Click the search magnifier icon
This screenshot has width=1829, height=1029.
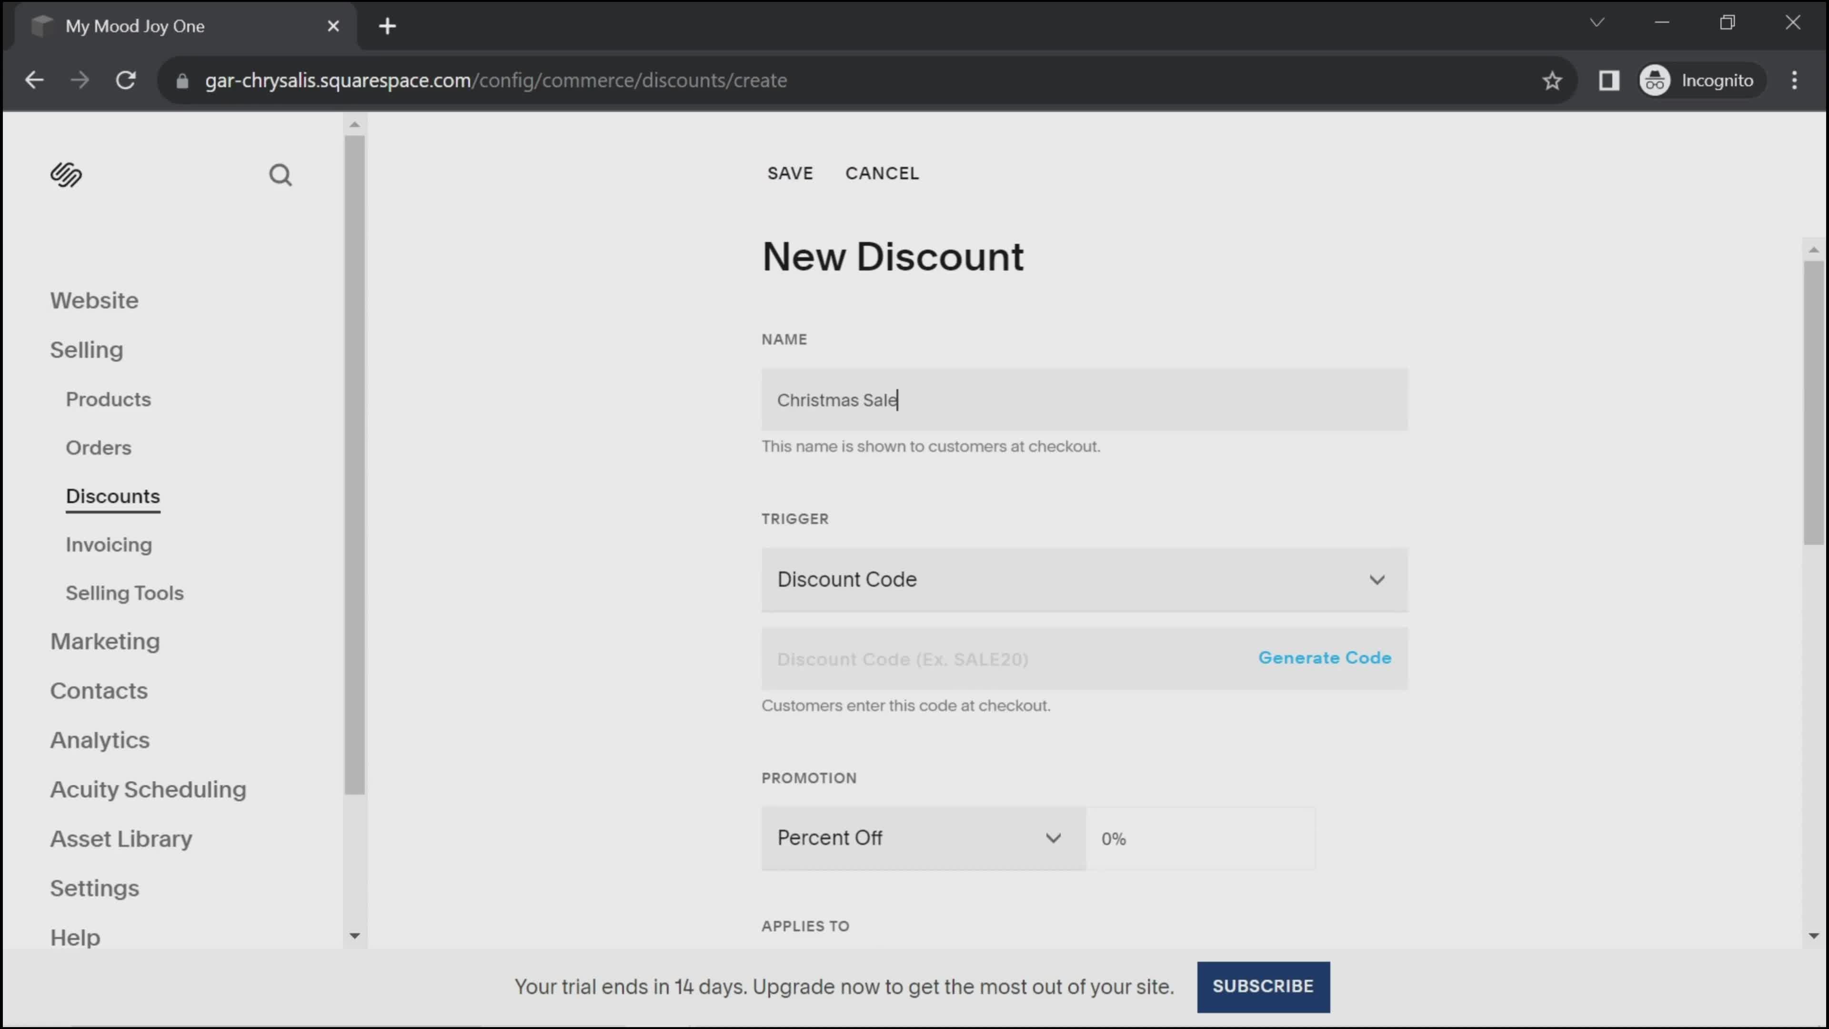tap(282, 176)
